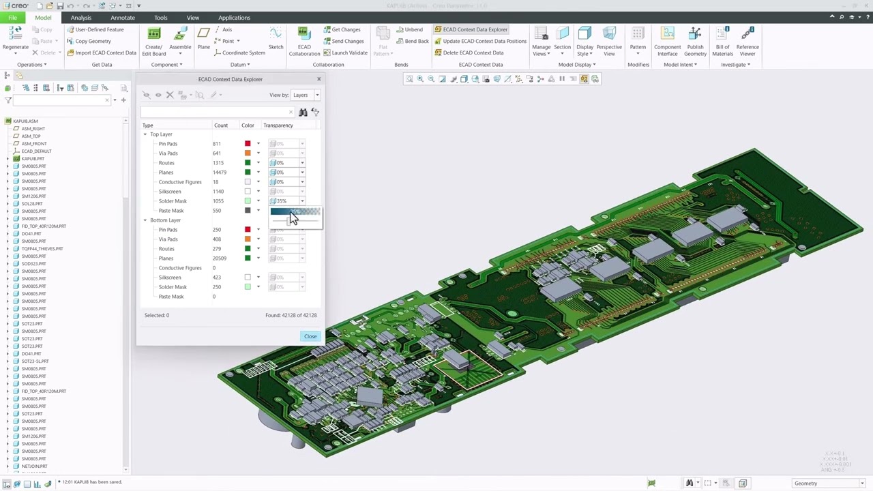Click the zoom in icon in graphics toolbar

420,79
